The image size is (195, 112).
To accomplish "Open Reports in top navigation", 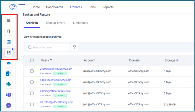I will point(108,7).
